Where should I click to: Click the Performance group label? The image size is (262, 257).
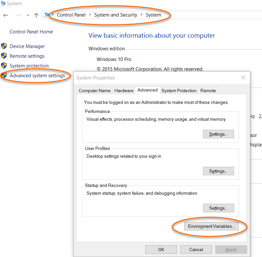(x=97, y=111)
